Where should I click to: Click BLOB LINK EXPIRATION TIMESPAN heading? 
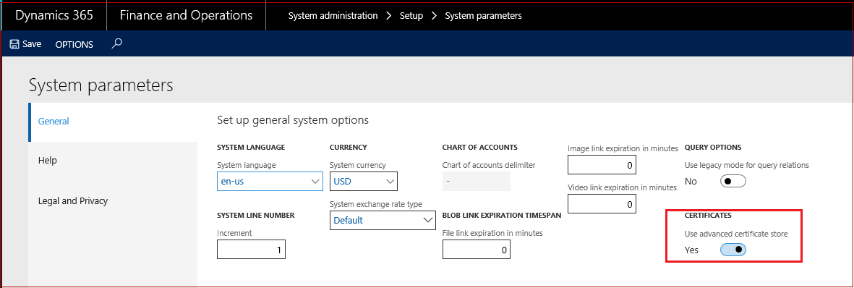[502, 216]
